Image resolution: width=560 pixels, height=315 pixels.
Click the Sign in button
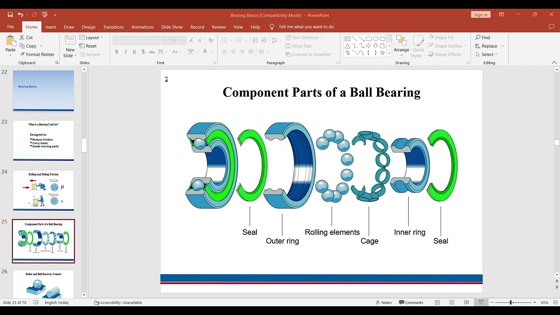[480, 14]
